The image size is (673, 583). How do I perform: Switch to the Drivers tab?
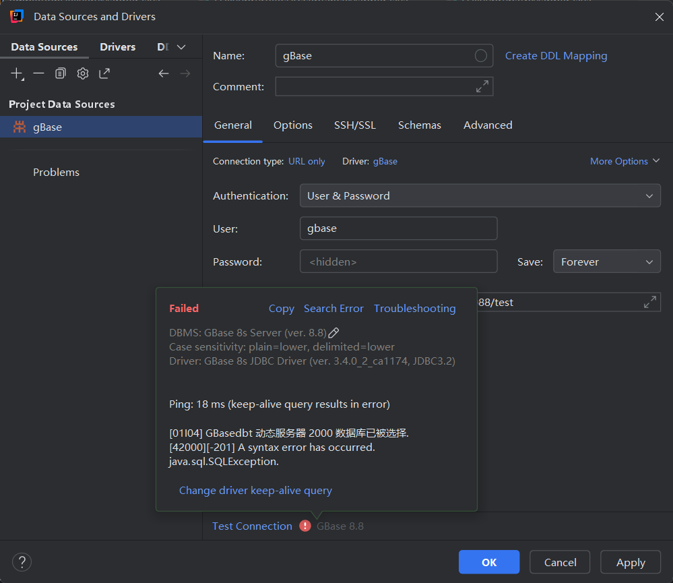[x=118, y=47]
